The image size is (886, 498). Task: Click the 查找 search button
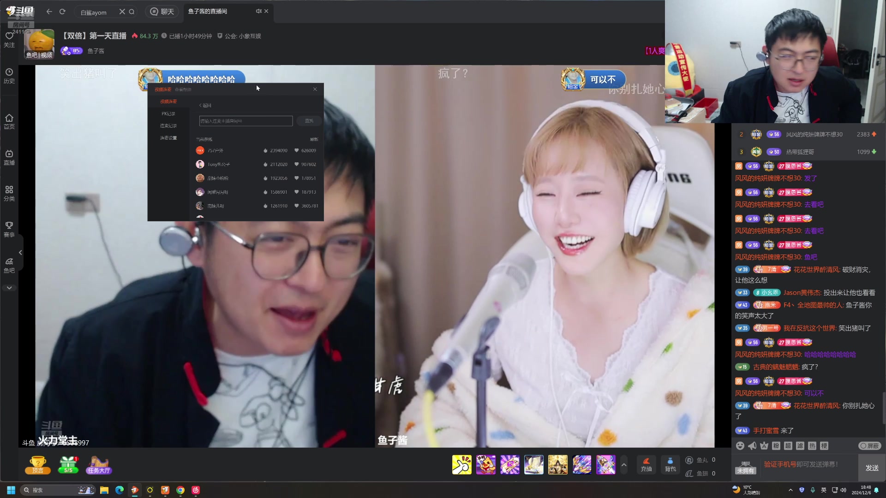(x=309, y=121)
